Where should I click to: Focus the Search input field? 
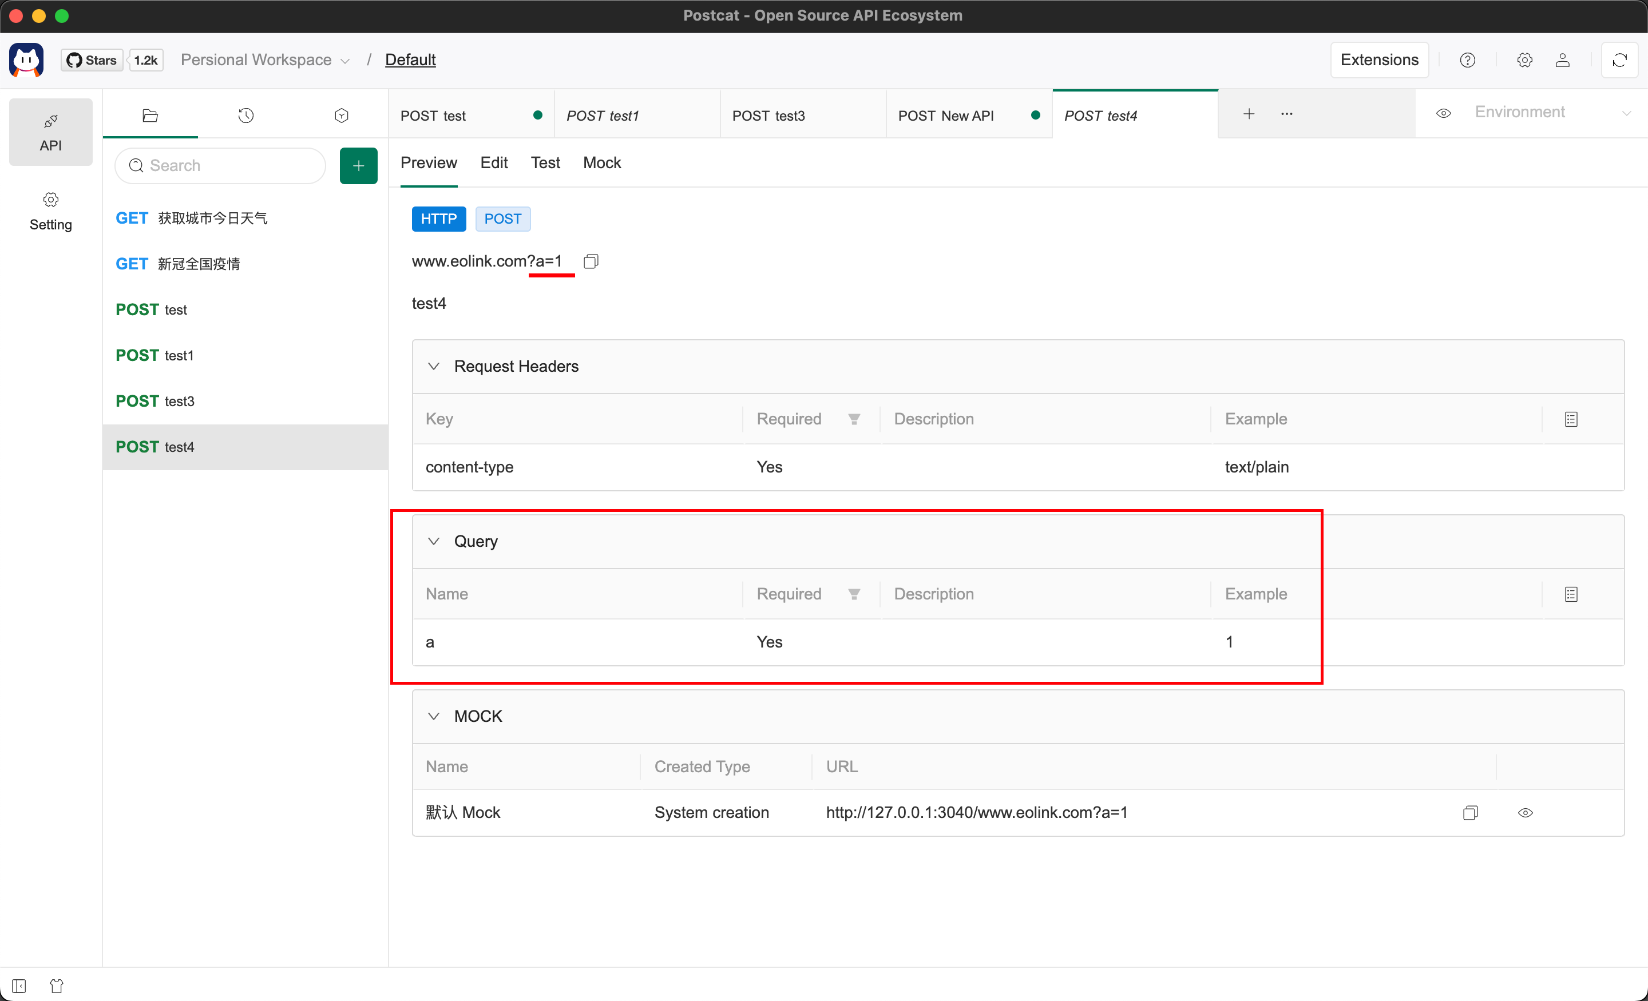point(220,165)
